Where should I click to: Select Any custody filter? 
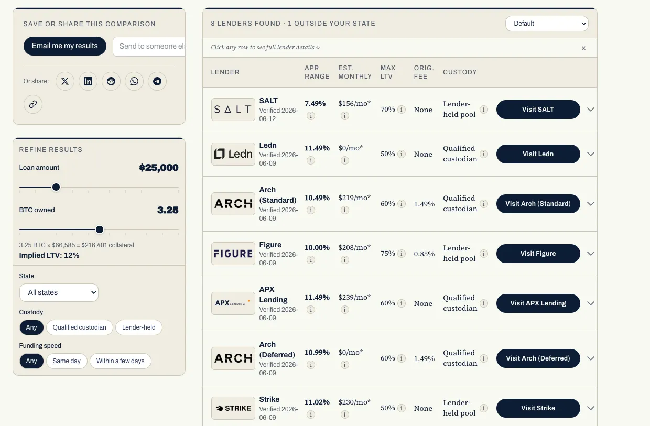point(31,327)
